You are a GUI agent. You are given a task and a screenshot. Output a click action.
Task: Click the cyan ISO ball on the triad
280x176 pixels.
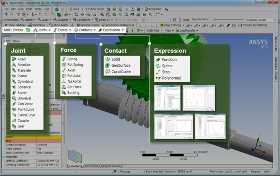[260, 146]
